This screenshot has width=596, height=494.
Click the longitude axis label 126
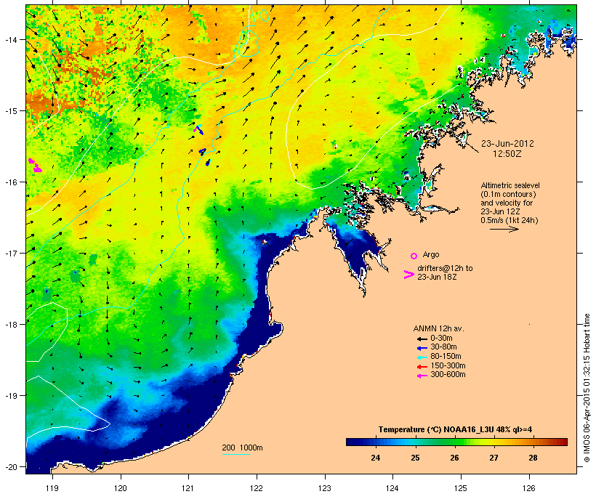tap(528, 488)
